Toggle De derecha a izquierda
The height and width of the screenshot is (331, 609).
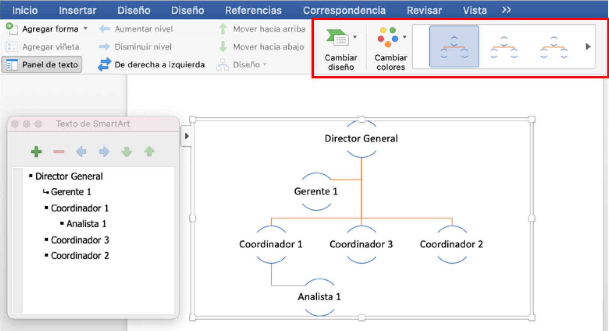point(151,65)
